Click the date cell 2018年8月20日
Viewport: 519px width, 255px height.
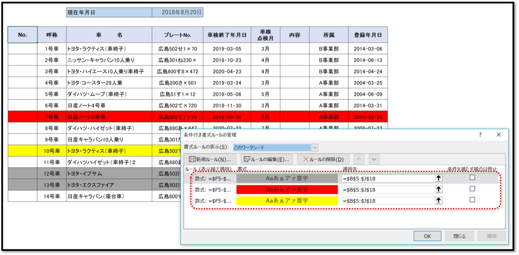[178, 13]
